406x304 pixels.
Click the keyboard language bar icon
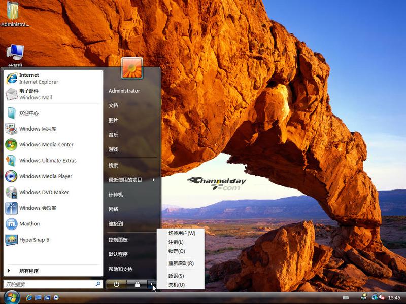coord(346,298)
